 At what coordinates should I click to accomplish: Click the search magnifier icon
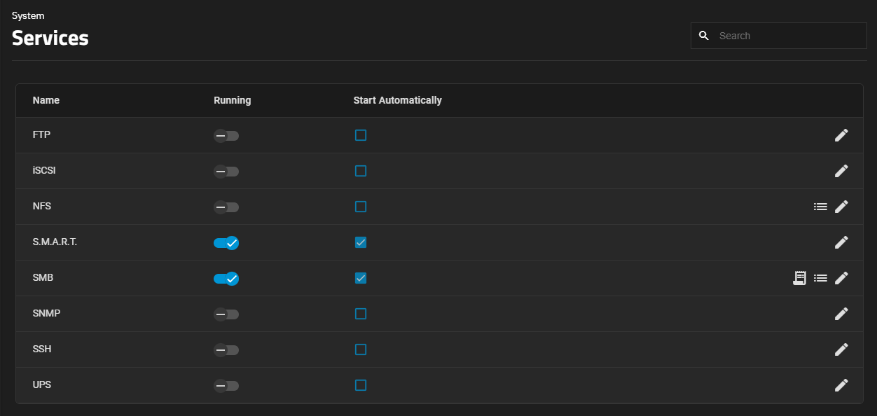click(x=704, y=36)
